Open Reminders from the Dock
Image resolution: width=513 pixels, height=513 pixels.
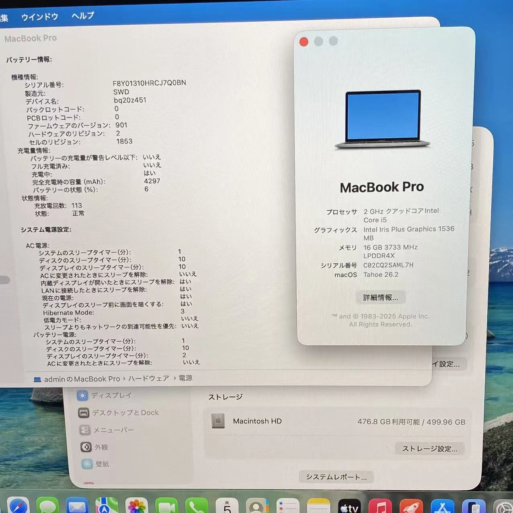[288, 506]
